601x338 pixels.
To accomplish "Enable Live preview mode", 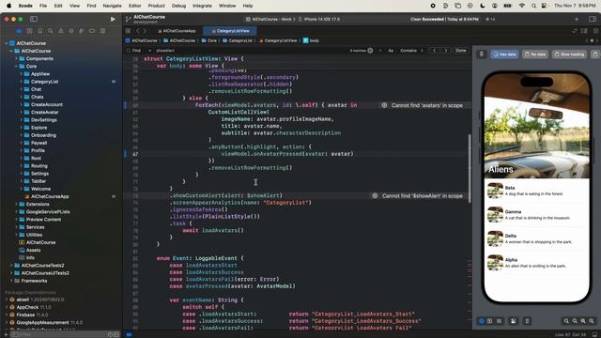I will 482,321.
